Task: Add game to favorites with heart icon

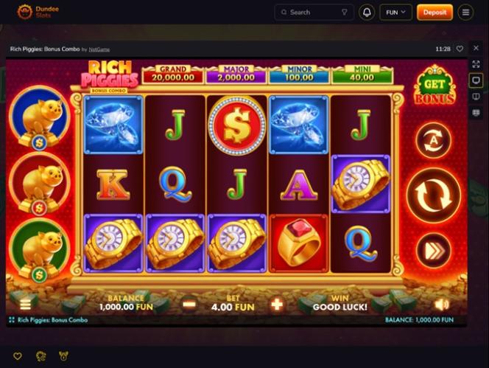Action: 460,49
